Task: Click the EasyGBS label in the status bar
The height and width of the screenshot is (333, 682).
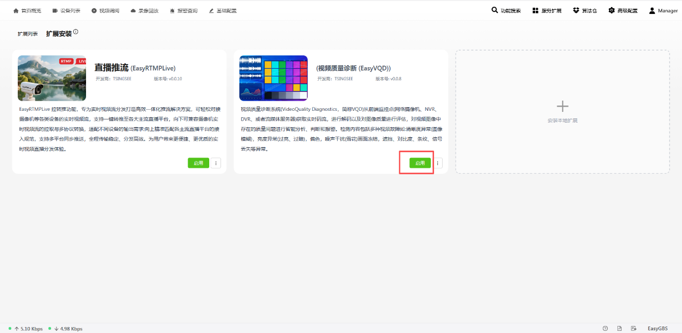Action: tap(657, 328)
